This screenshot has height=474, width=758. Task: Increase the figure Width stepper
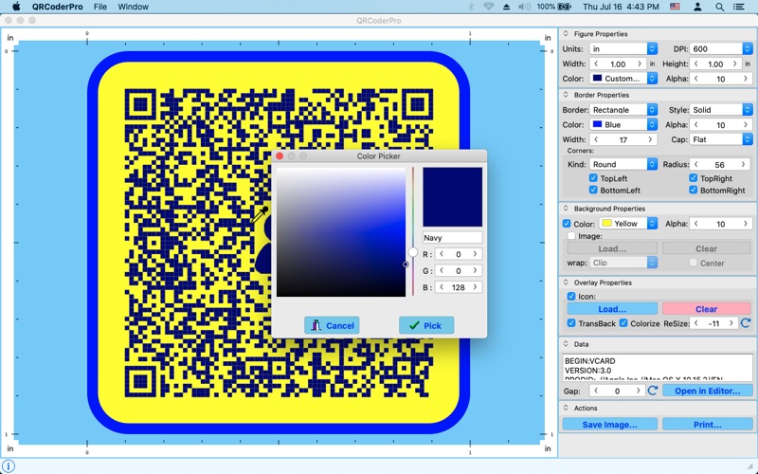coord(640,64)
